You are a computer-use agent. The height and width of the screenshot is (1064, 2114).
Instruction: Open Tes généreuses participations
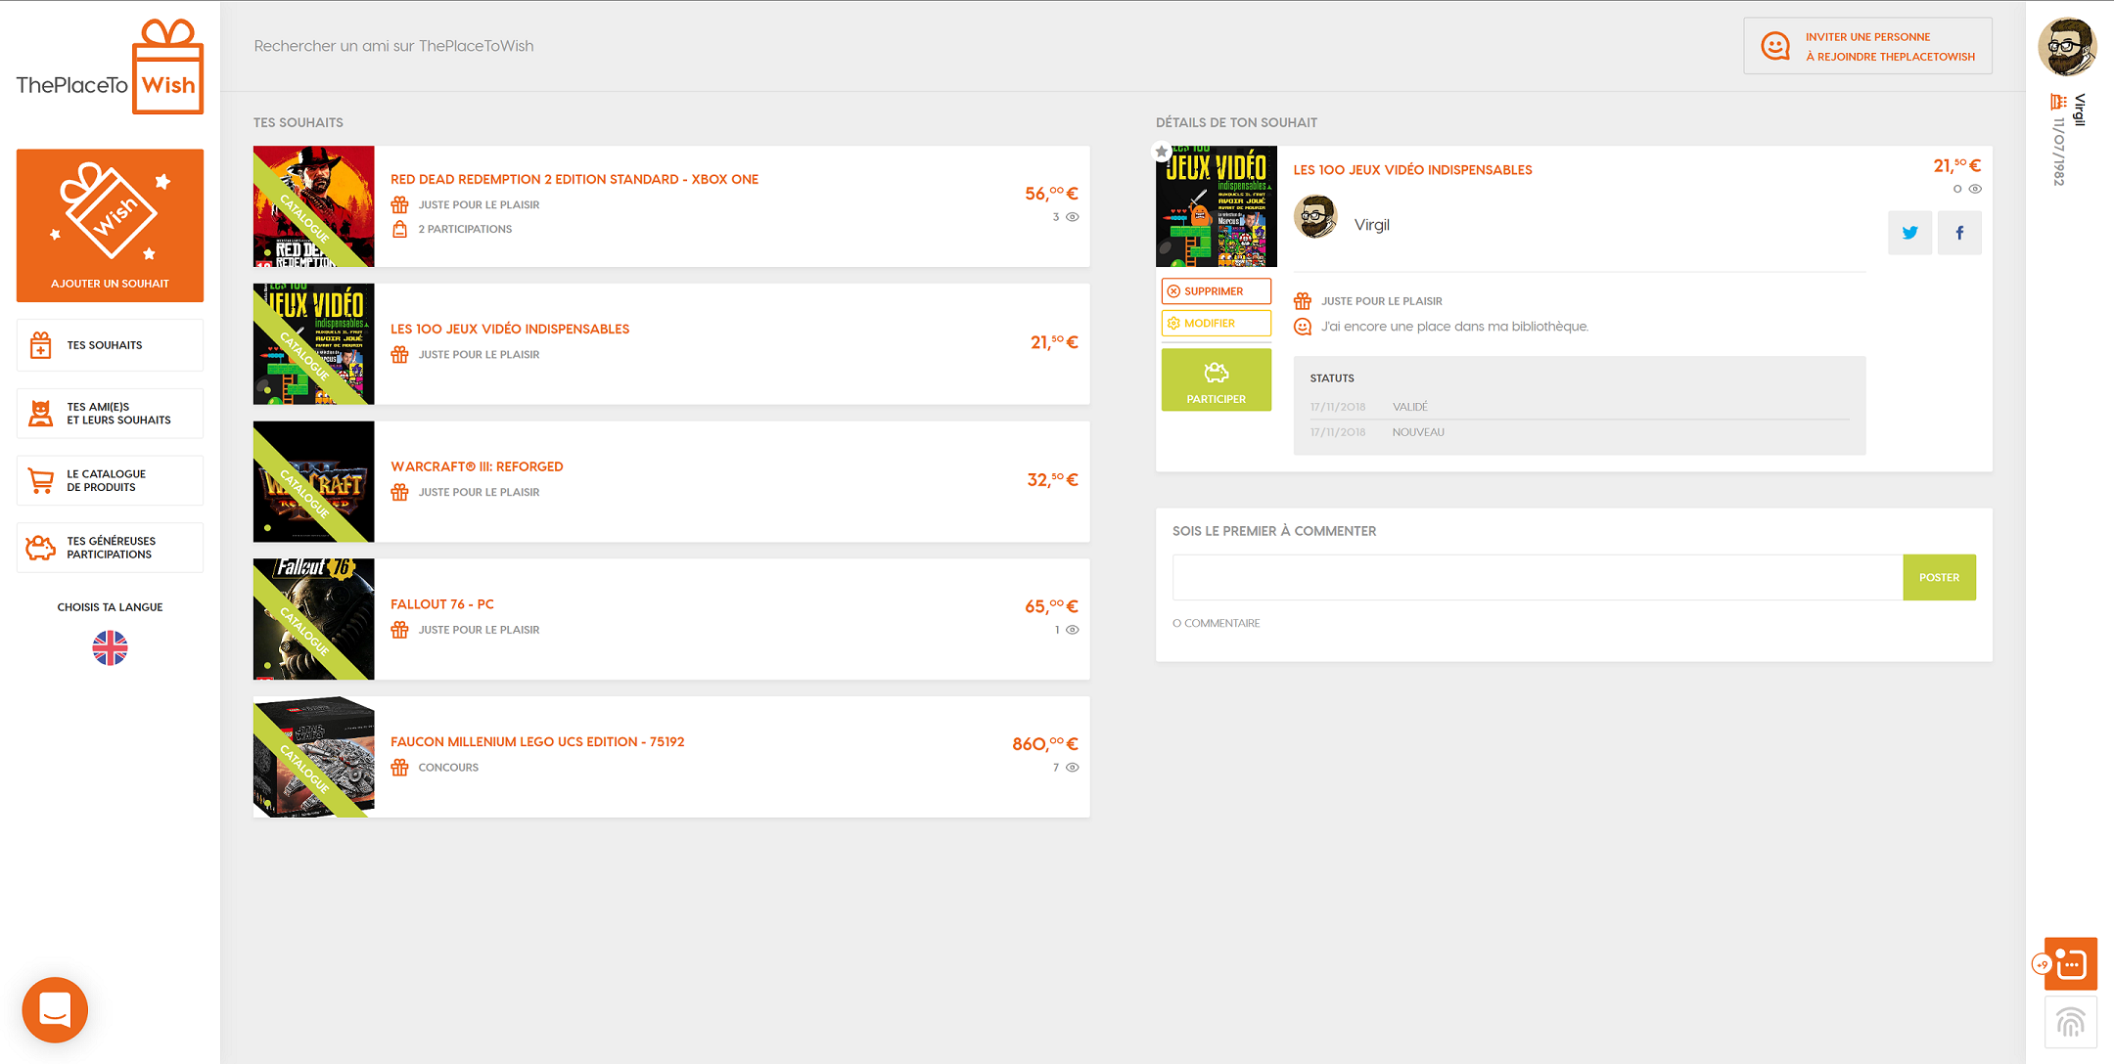click(110, 548)
